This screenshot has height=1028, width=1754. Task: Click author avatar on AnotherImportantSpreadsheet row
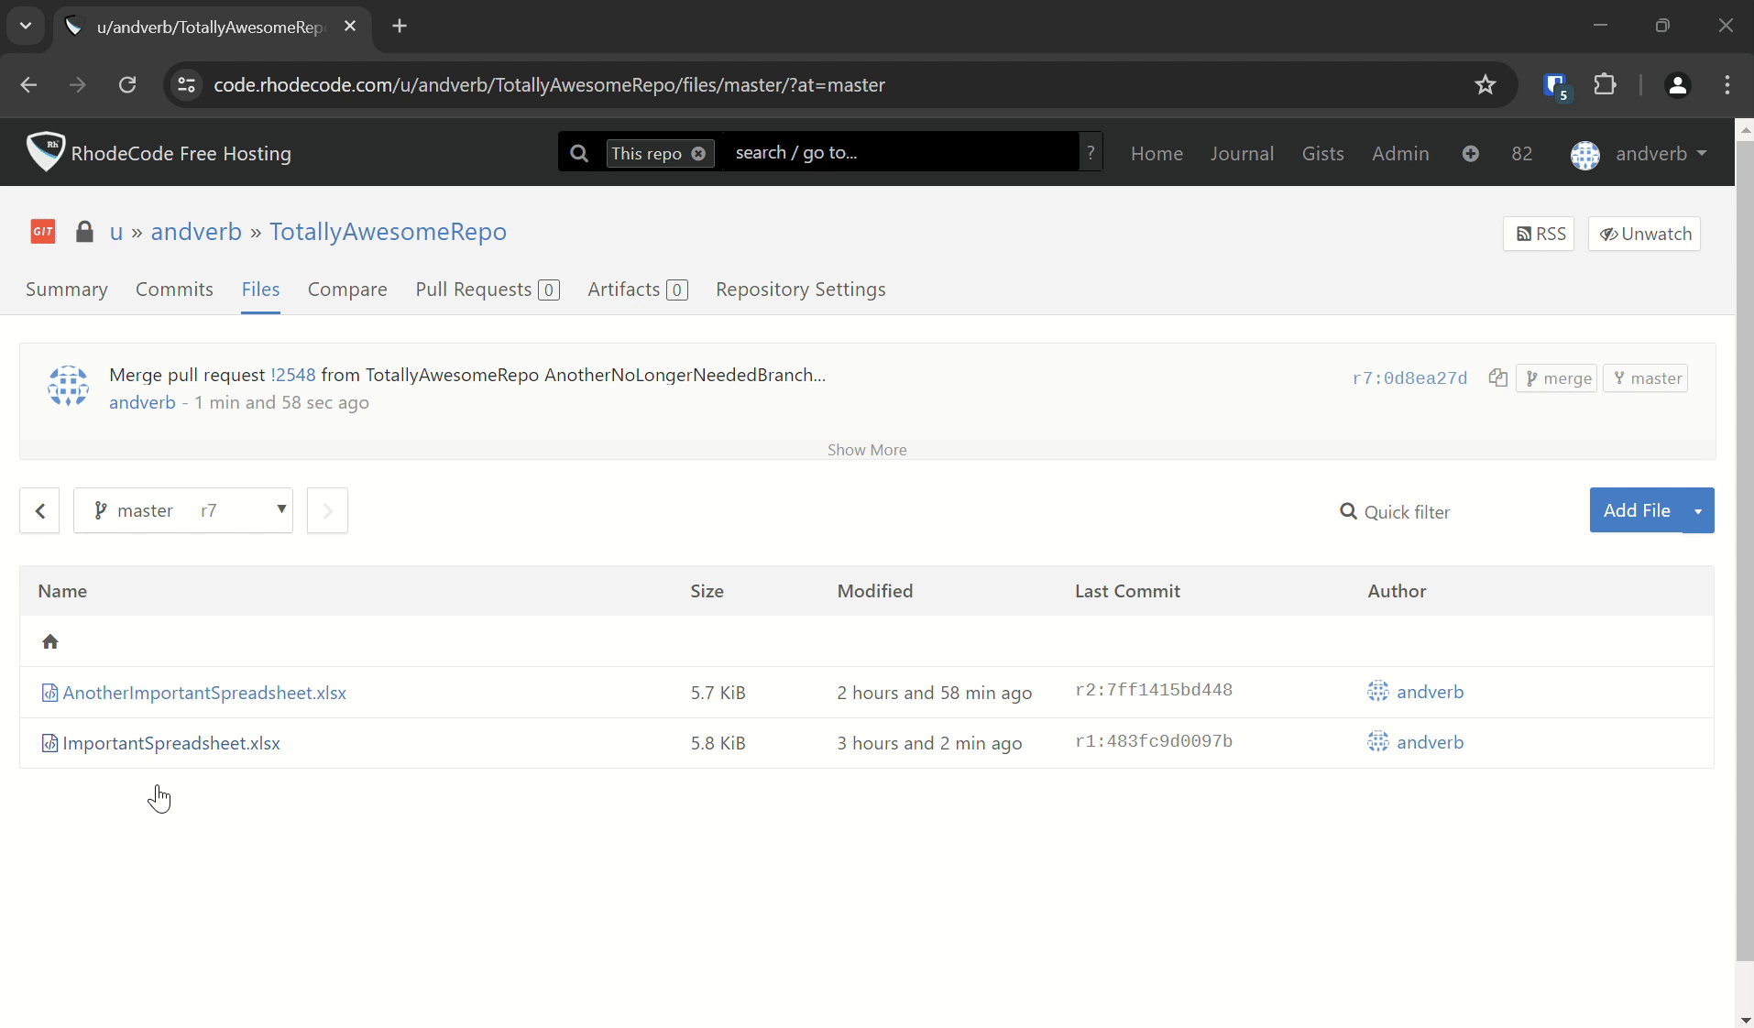[x=1378, y=691]
